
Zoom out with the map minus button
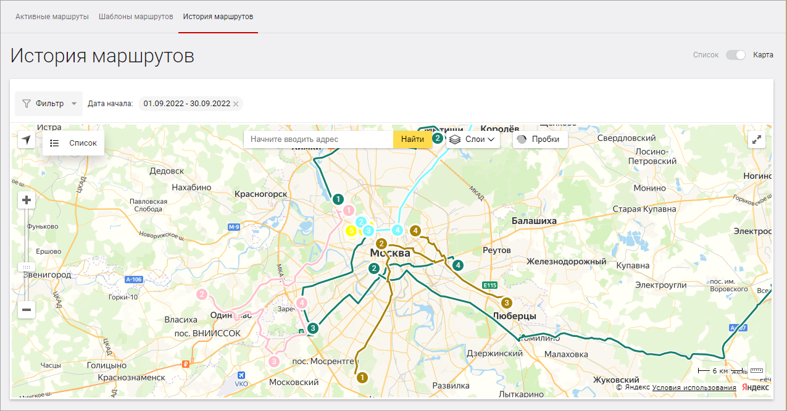(27, 310)
